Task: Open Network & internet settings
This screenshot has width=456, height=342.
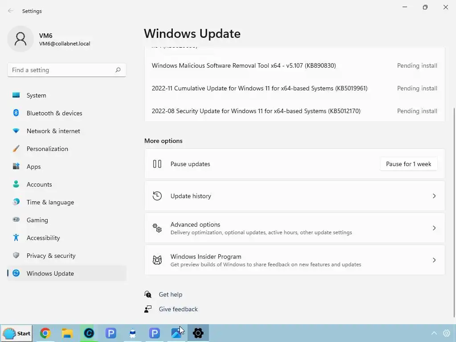Action: click(67, 131)
